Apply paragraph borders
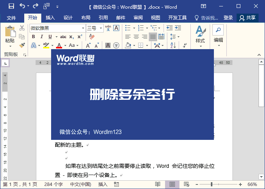The image size is (265, 189). [x=140, y=45]
